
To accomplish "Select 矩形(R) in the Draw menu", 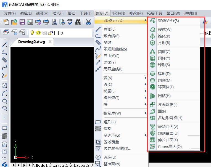I will click(x=121, y=122).
